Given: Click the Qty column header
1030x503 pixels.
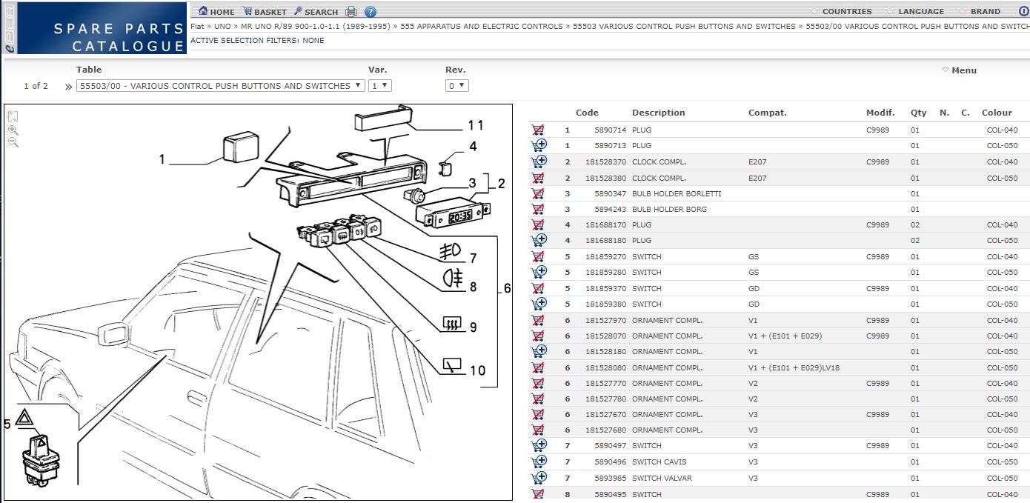Looking at the screenshot, I should 919,113.
